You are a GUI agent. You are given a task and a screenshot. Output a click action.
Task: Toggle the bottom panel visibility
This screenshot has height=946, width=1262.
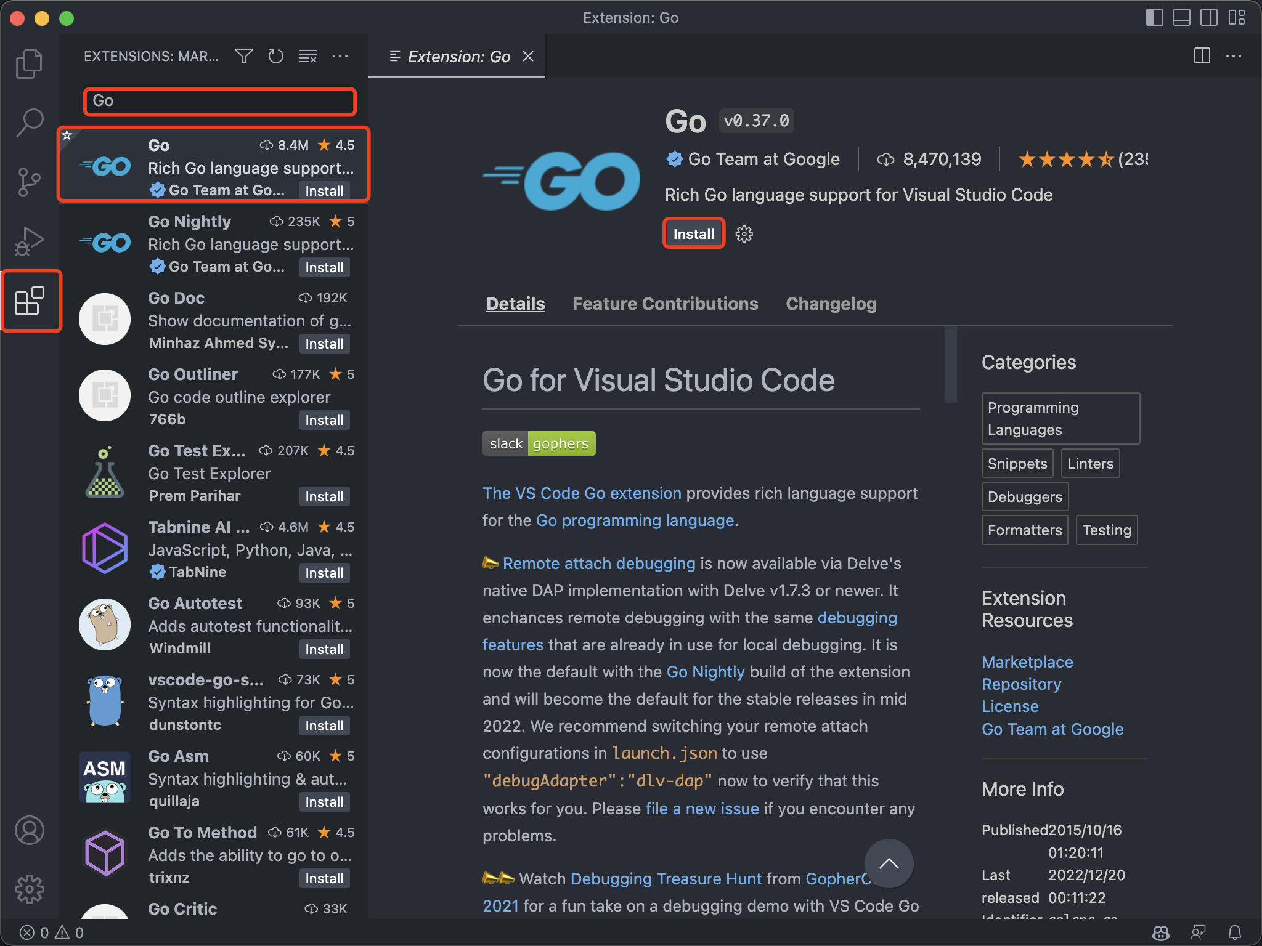point(1181,18)
